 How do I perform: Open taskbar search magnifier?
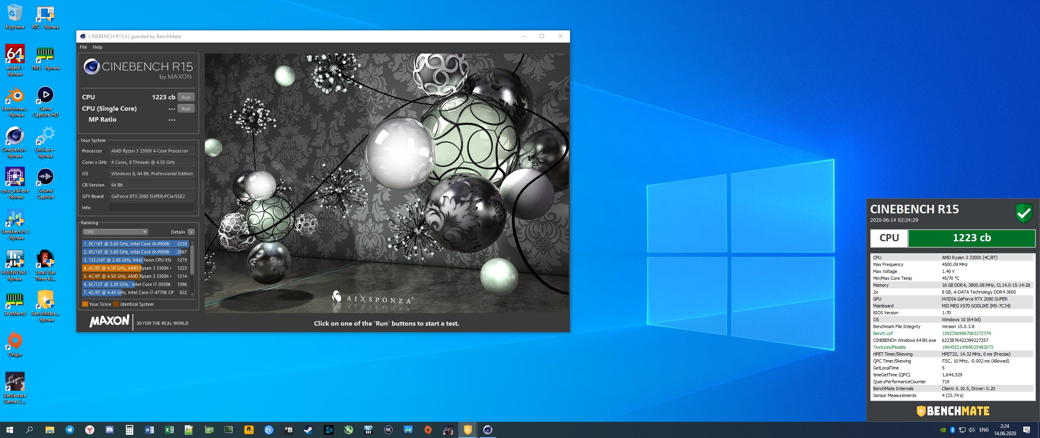pos(29,430)
